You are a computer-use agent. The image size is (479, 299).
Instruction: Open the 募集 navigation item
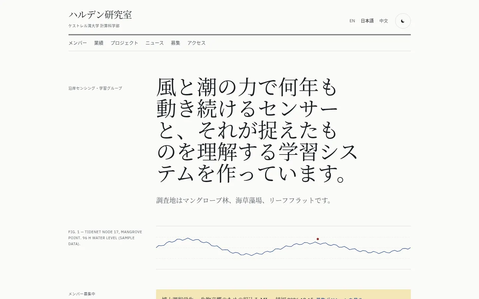[176, 43]
